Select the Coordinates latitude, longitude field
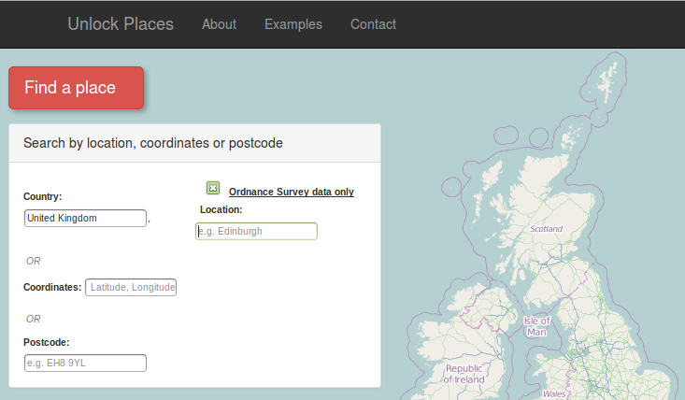Image resolution: width=685 pixels, height=400 pixels. [x=131, y=287]
